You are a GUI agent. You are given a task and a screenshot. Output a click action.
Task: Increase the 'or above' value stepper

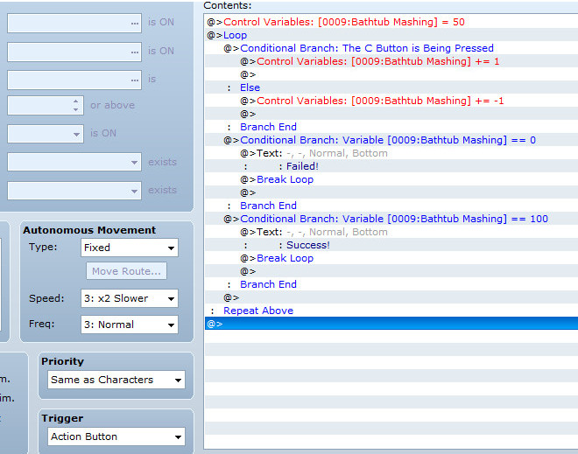click(x=75, y=101)
